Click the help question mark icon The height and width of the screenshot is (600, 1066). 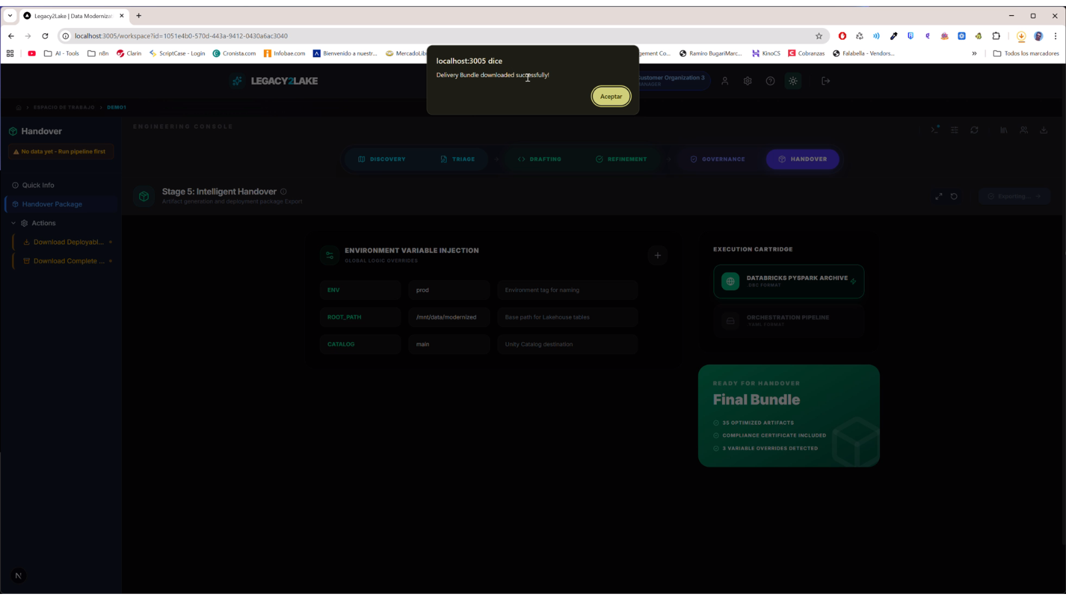770,81
